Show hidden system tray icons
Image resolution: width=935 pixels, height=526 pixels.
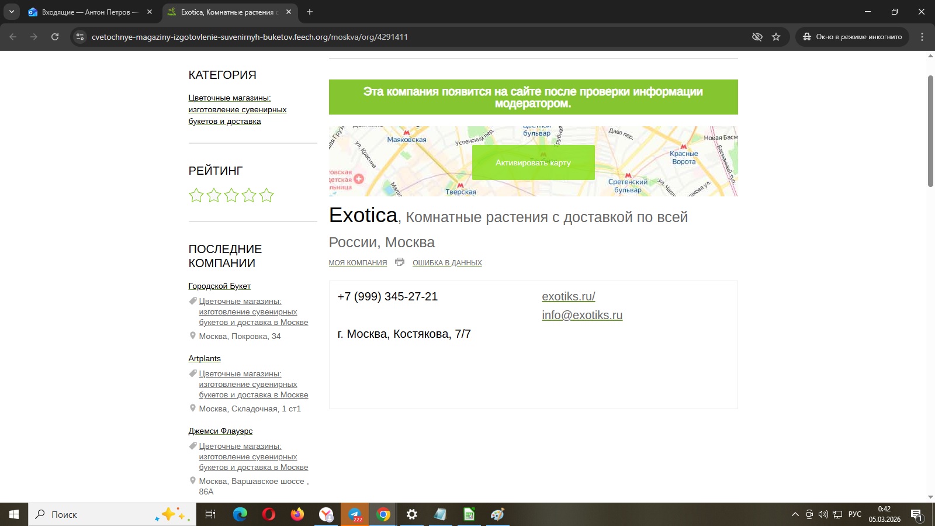[x=795, y=514]
